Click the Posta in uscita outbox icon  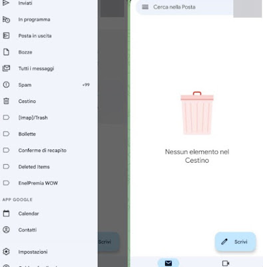click(x=6, y=35)
